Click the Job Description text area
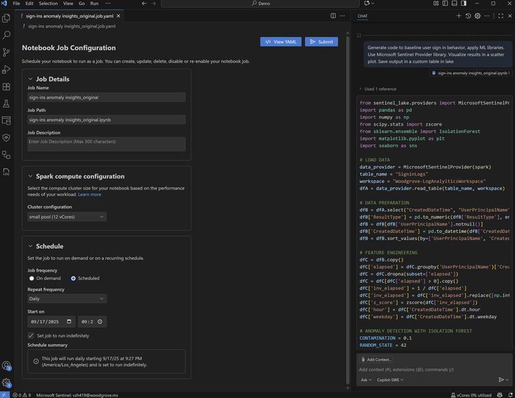This screenshot has height=398, width=515. click(106, 144)
